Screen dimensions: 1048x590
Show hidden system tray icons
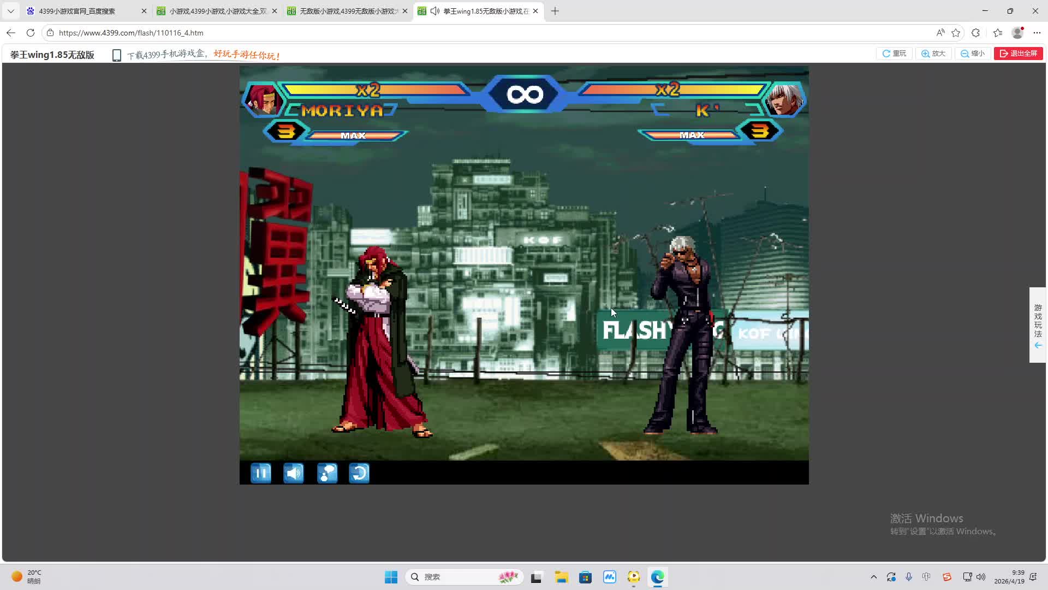tap(874, 577)
